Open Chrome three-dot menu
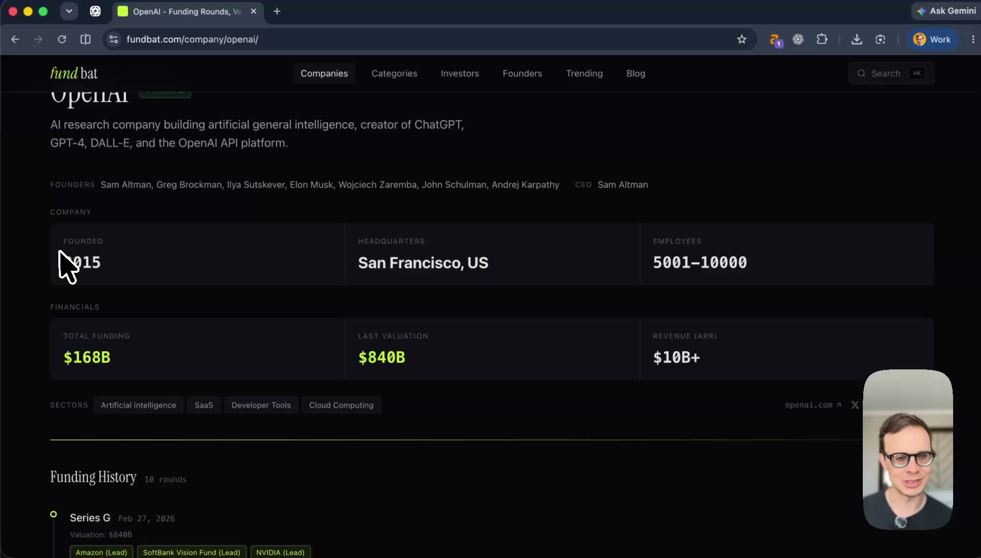Viewport: 981px width, 558px height. coord(973,39)
